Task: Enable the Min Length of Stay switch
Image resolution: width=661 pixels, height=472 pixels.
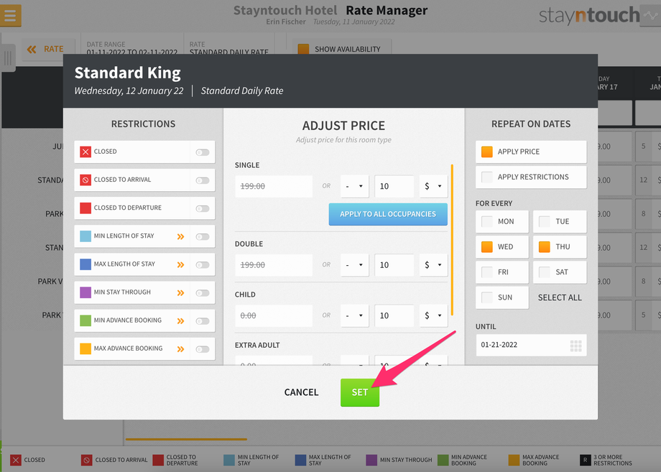Action: 203,237
